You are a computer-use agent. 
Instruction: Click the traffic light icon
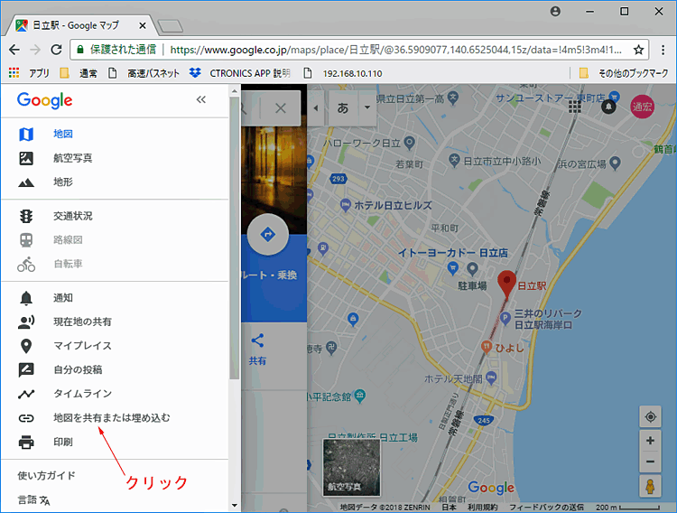pyautogui.click(x=26, y=216)
